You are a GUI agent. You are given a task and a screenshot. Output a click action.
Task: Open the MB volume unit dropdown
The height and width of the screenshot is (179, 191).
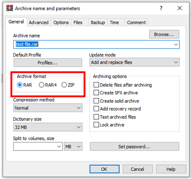coord(73,147)
